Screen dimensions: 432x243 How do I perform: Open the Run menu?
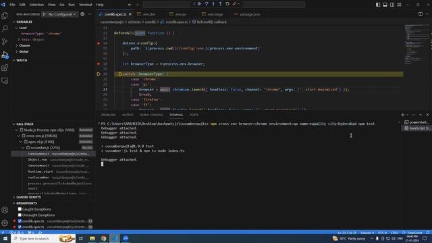[72, 5]
